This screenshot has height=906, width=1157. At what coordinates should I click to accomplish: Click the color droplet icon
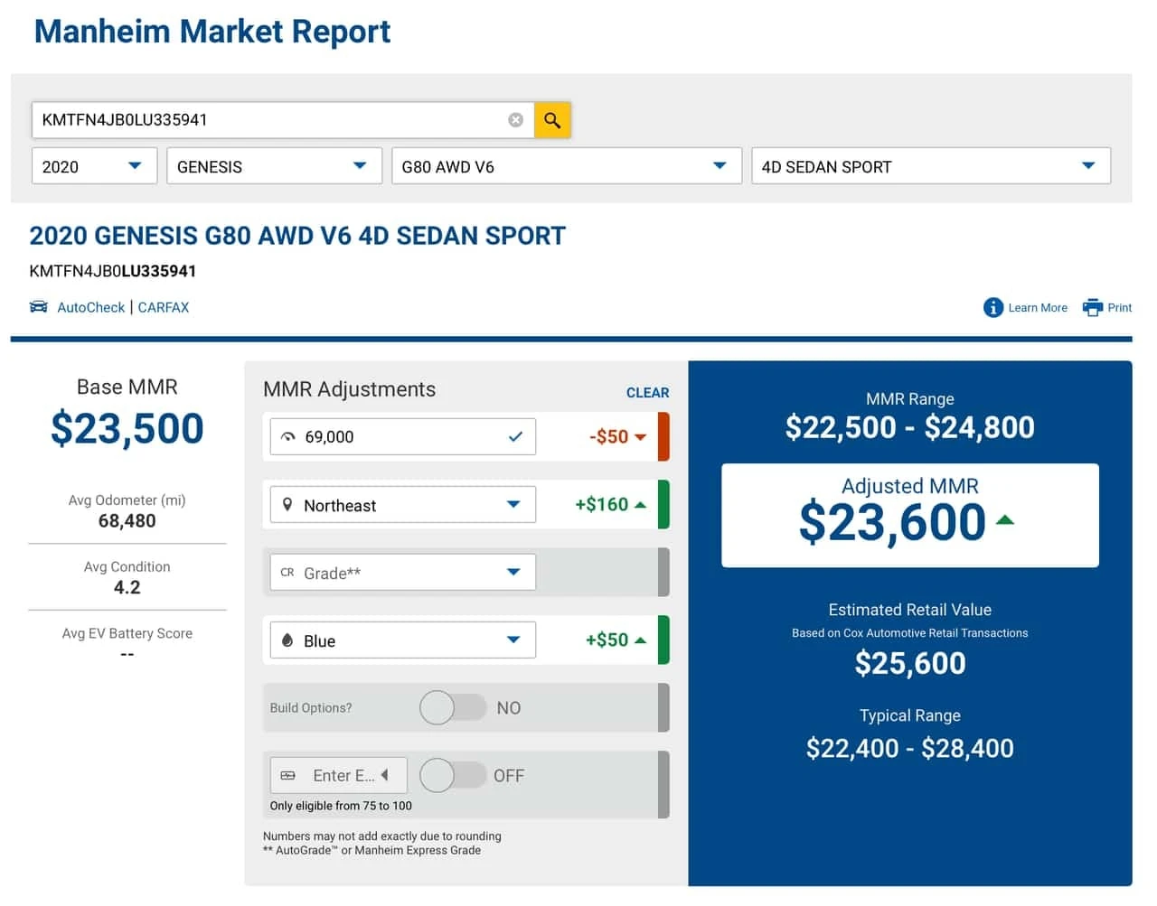click(287, 640)
